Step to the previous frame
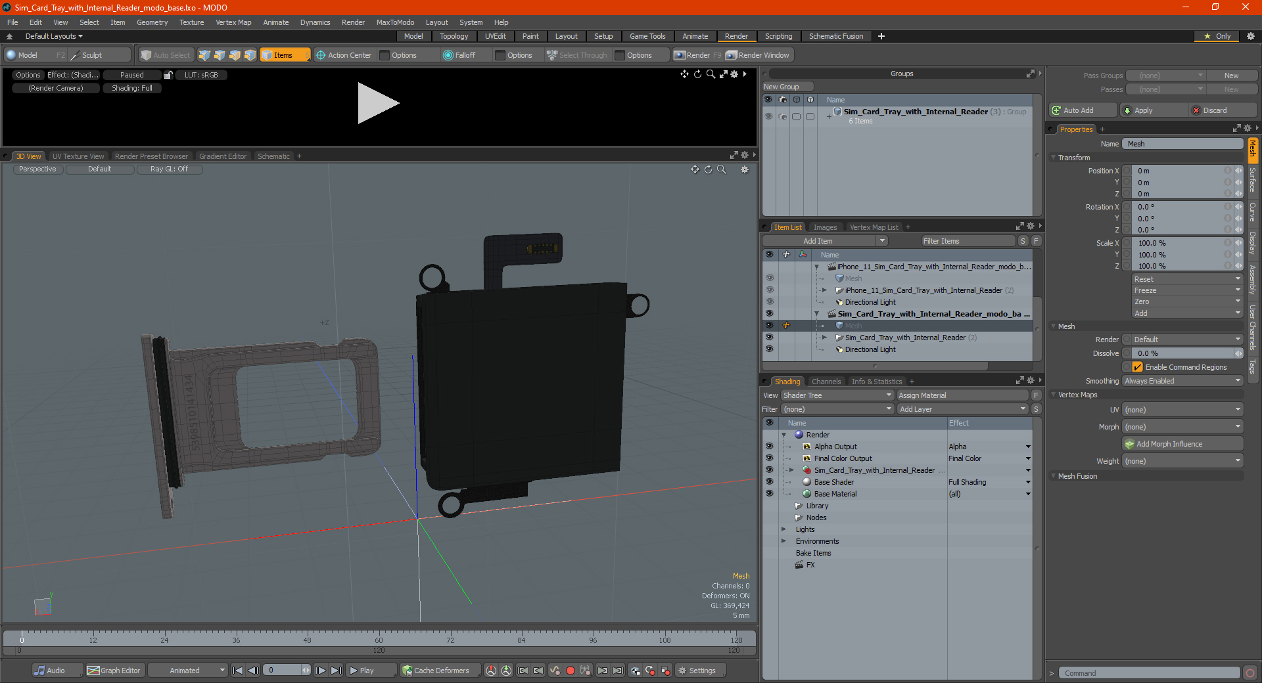Viewport: 1262px width, 683px height. 253,671
